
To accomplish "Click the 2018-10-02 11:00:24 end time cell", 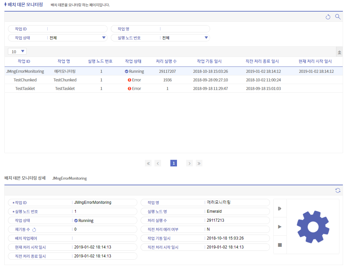I will pyautogui.click(x=264, y=80).
